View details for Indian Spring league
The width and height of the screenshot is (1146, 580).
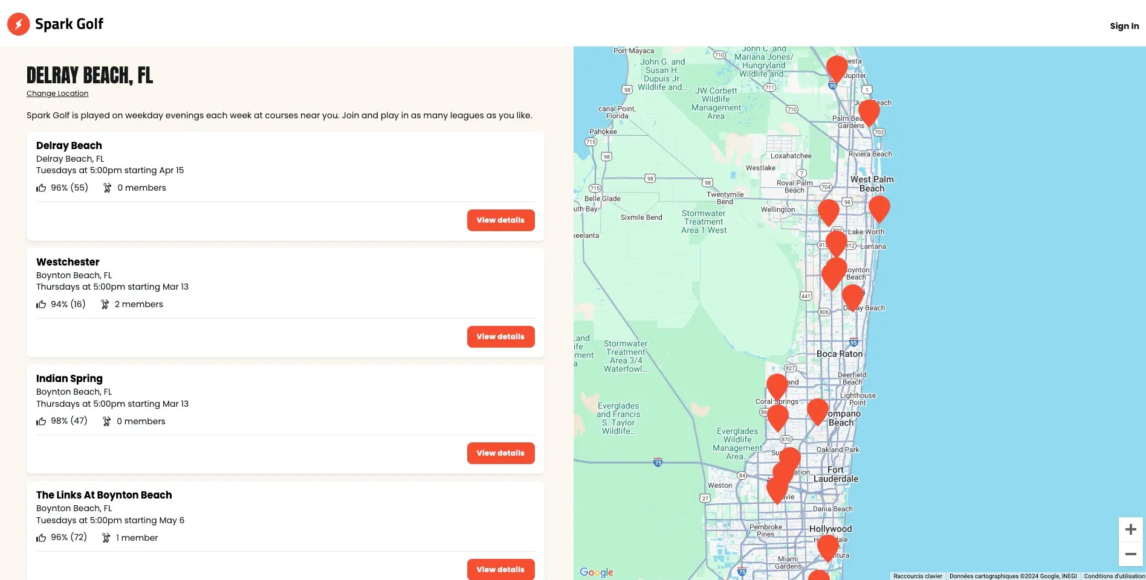pyautogui.click(x=500, y=453)
